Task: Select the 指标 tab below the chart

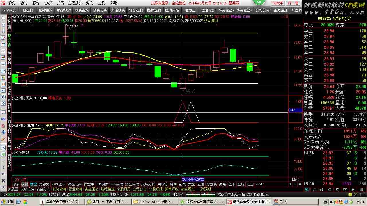Action: 16,184
